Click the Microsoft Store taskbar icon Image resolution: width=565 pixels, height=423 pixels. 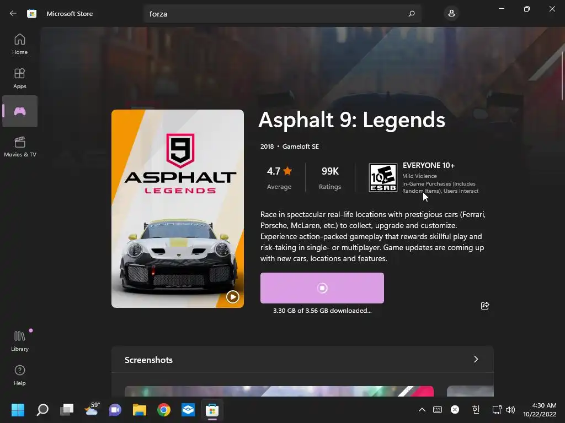click(x=212, y=410)
